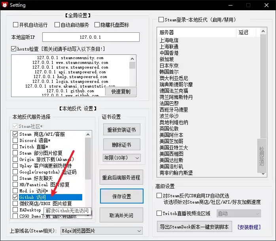Enable Discord 语音 reverse proxy service
This screenshot has width=276, height=241.
pyautogui.click(x=15, y=140)
